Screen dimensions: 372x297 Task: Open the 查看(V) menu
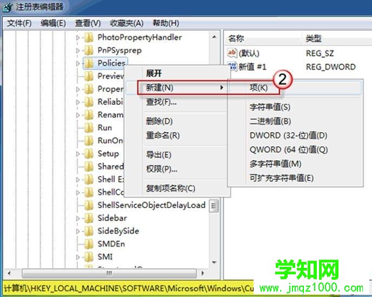point(88,23)
